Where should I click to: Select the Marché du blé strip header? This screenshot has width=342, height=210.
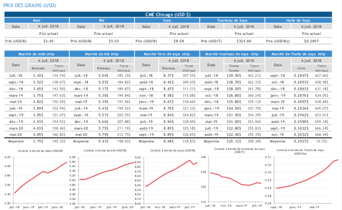pyautogui.click(x=101, y=54)
